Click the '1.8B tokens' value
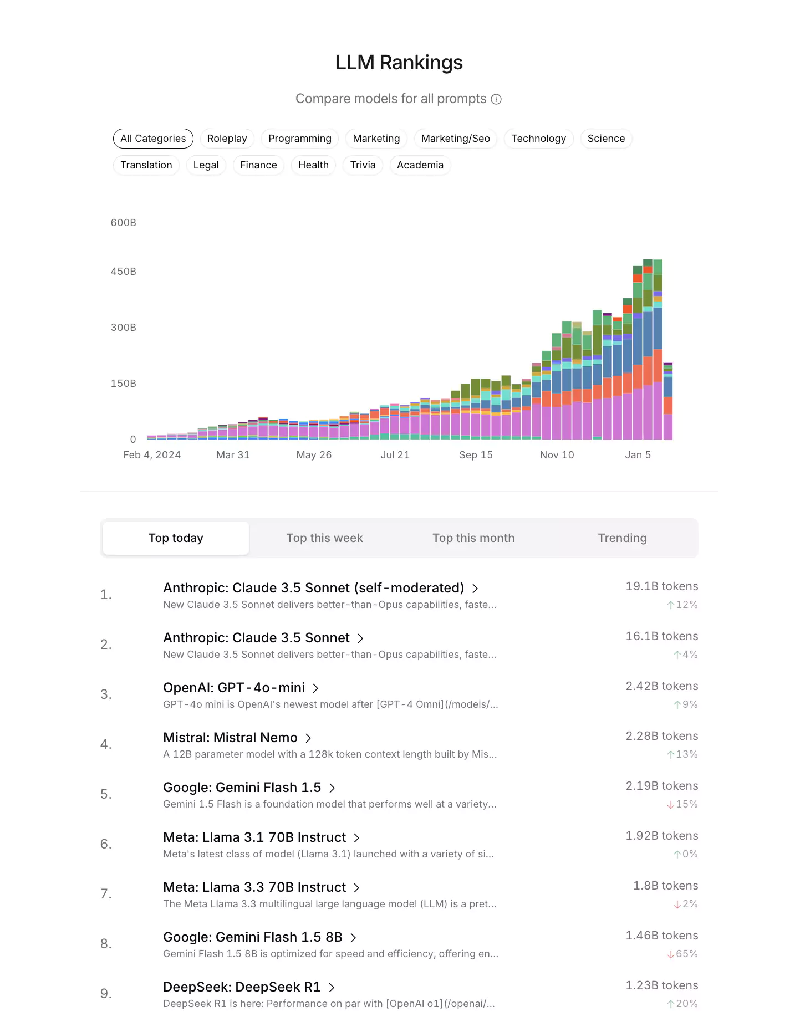Screen dimensions: 795x1022 point(666,886)
